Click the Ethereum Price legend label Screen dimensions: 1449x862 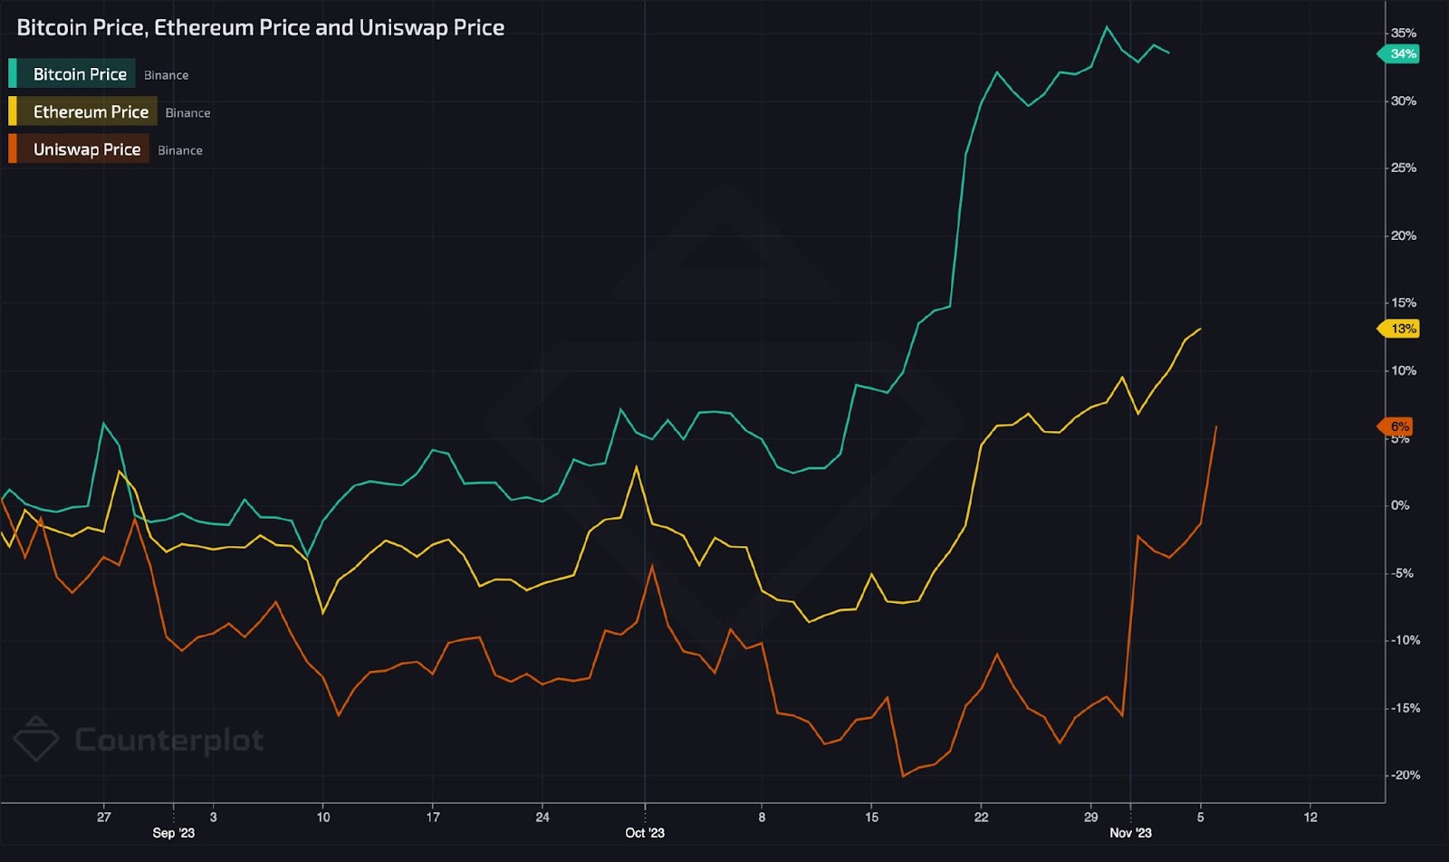point(91,111)
